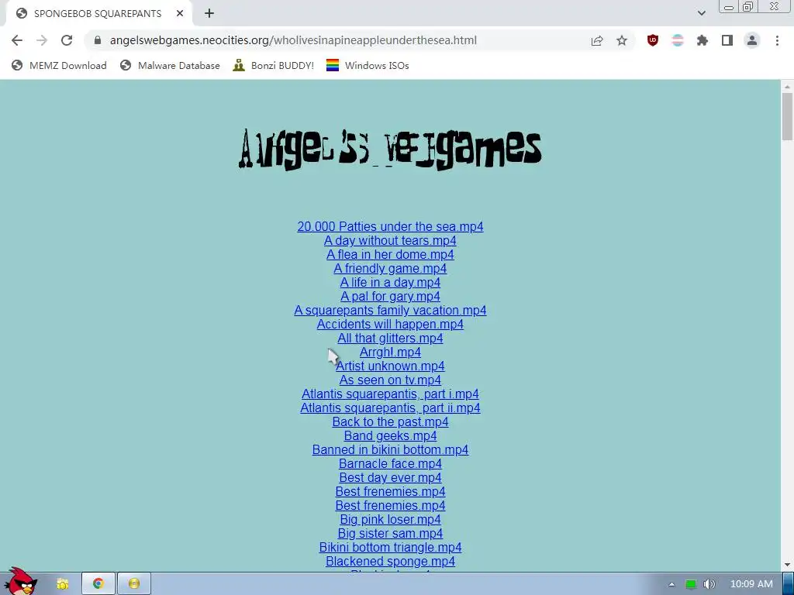The height and width of the screenshot is (595, 794).
Task: Click the 10:09 AM taskbar clock
Action: pyautogui.click(x=751, y=584)
